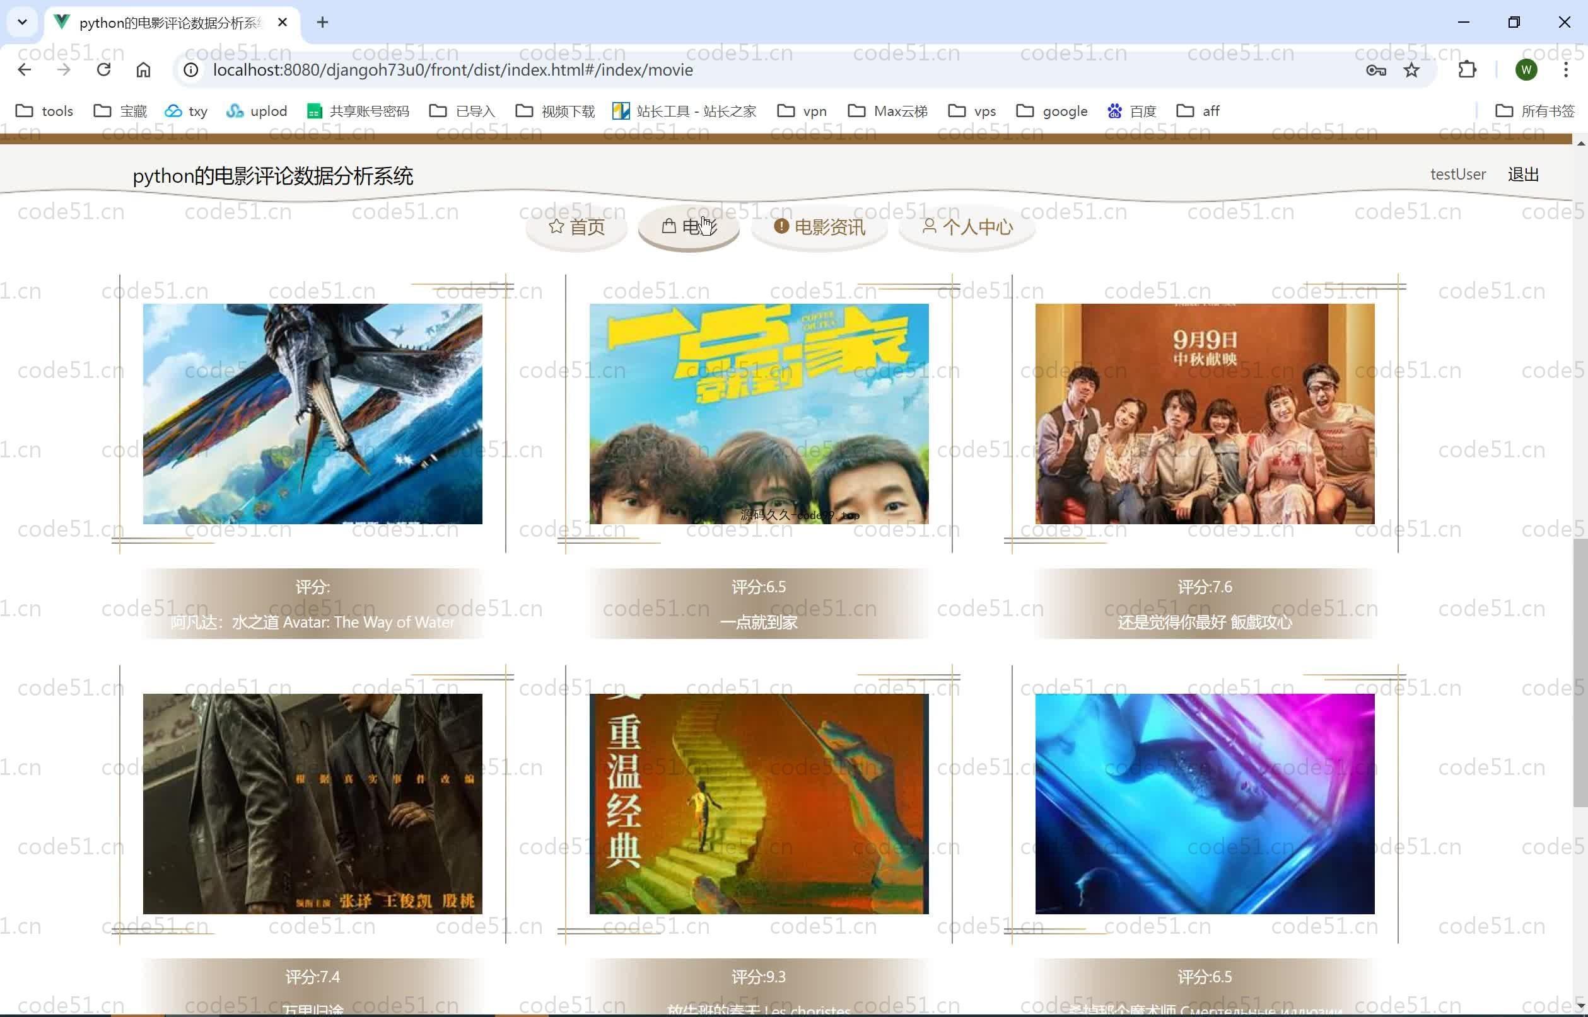Viewport: 1588px width, 1017px height.
Task: Open the 个人中心 navigation tab
Action: click(967, 227)
